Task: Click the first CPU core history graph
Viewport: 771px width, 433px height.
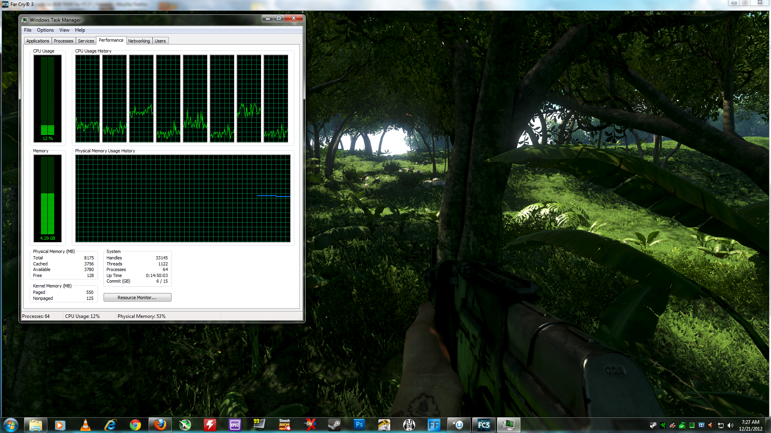Action: coord(88,99)
